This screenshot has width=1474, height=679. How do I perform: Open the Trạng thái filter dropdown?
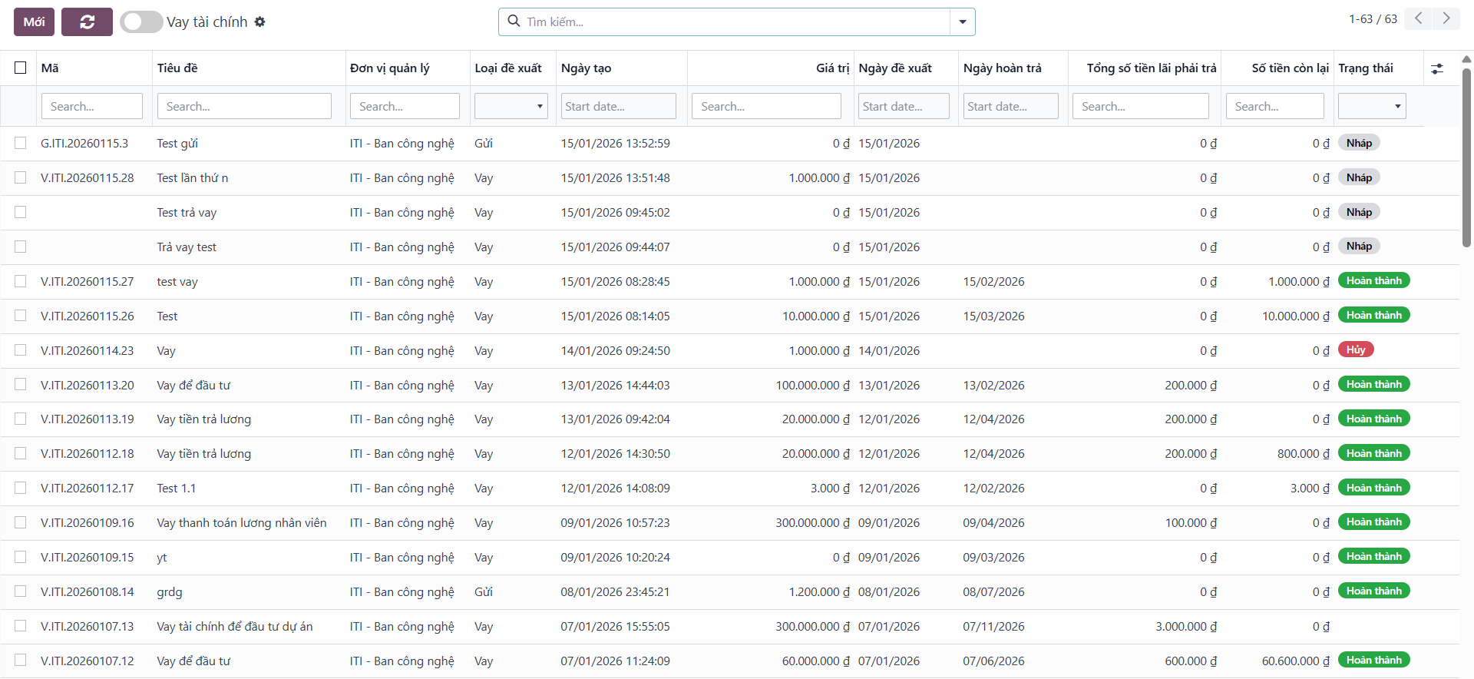pos(1372,106)
